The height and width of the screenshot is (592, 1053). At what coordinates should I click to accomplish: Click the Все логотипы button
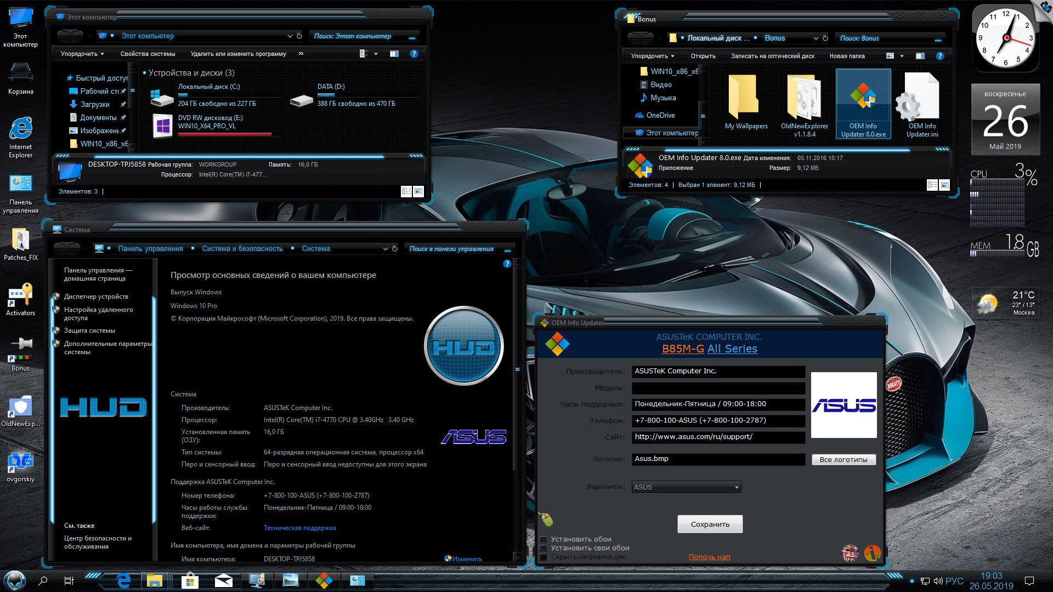click(843, 459)
